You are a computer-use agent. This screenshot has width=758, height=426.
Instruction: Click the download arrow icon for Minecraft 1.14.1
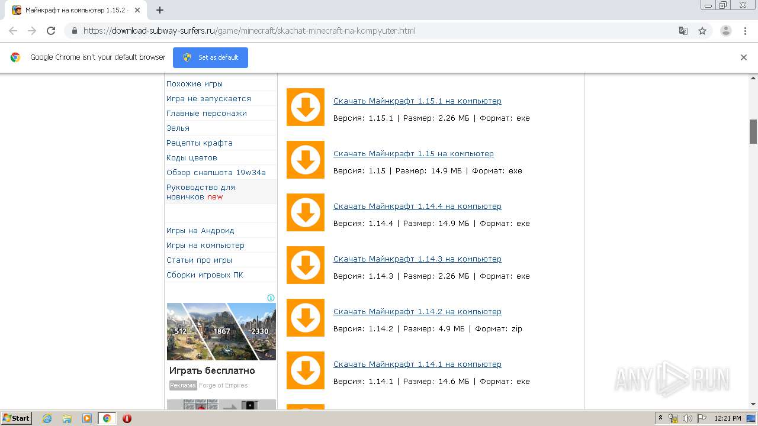click(x=306, y=370)
